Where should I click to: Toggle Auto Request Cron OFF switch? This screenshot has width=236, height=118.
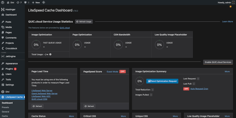pos(186,89)
